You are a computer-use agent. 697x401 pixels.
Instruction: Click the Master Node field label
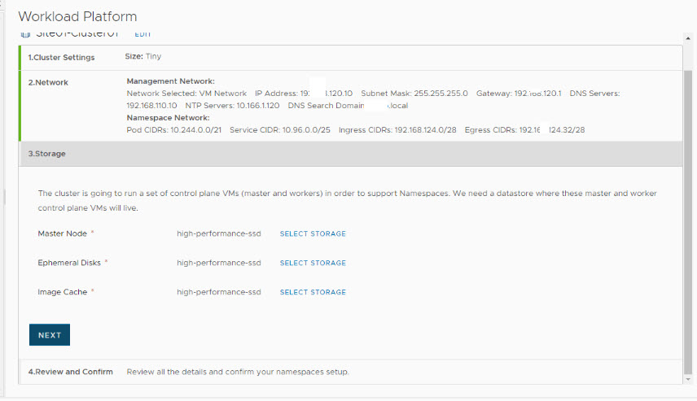click(62, 234)
